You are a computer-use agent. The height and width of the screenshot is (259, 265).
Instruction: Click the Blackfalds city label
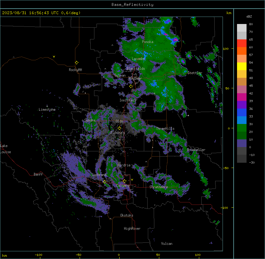[x=136, y=69]
